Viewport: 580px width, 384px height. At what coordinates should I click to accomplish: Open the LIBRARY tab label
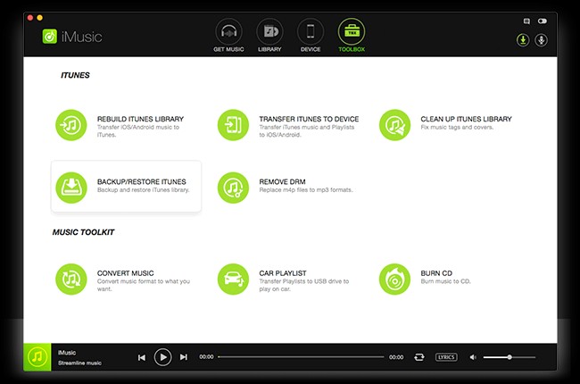[269, 49]
